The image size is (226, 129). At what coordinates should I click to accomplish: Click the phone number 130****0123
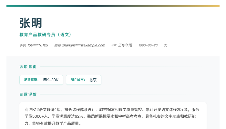pos(38,45)
